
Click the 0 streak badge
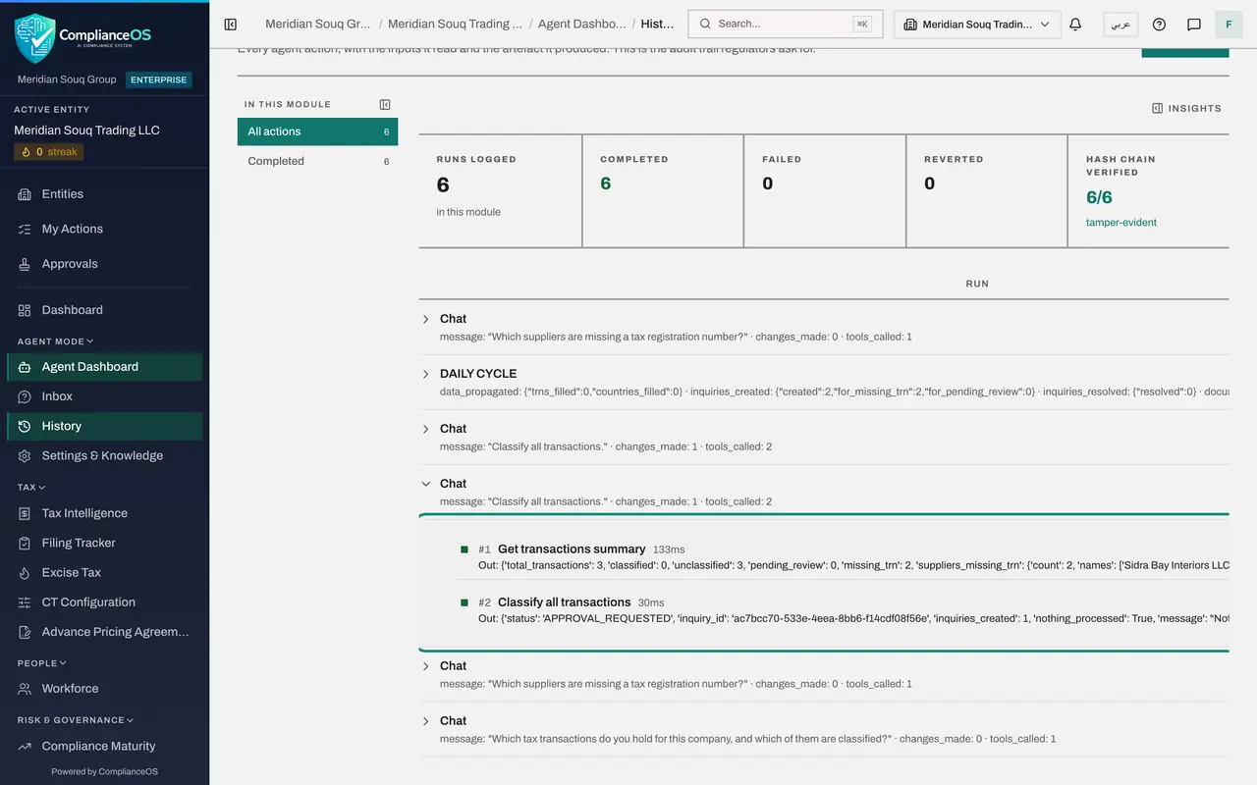pos(48,152)
